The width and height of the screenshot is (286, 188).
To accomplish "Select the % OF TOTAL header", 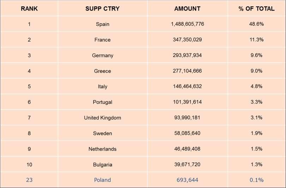I will [x=256, y=8].
